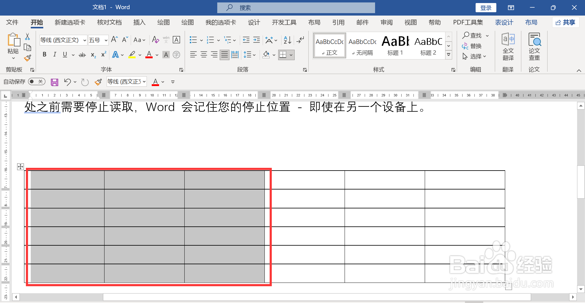Expand the line spacing dropdown
The height and width of the screenshot is (303, 585).
coord(254,55)
